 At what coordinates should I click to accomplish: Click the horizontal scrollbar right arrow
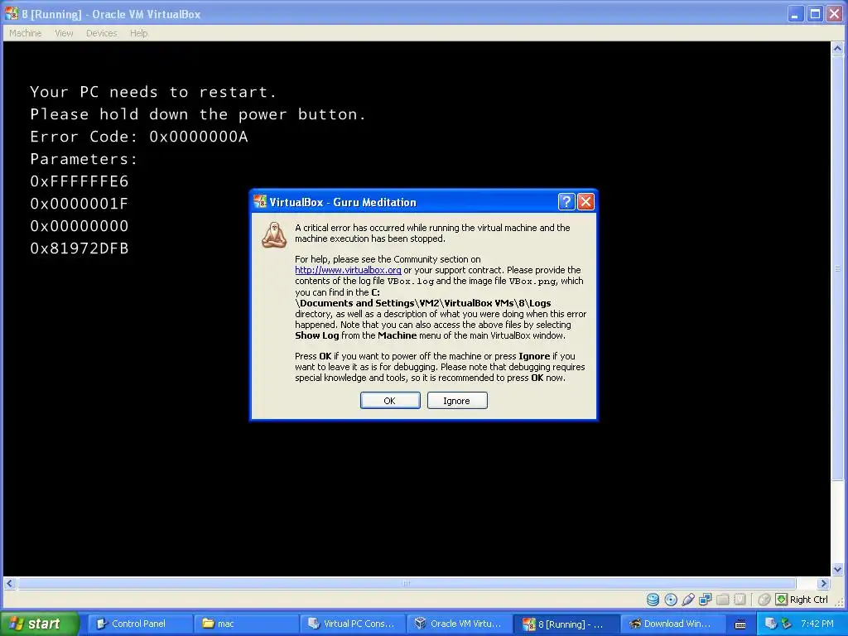pyautogui.click(x=824, y=584)
